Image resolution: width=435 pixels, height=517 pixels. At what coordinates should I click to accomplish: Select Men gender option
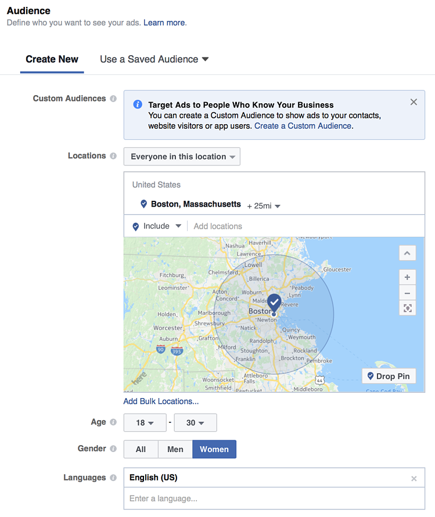coord(175,449)
